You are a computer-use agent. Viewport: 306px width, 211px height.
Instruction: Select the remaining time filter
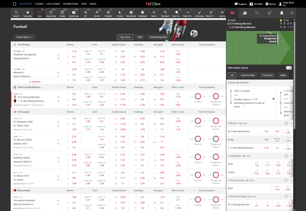[158, 37]
